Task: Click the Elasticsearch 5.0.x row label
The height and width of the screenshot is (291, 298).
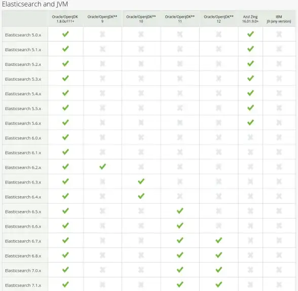Action: click(23, 35)
